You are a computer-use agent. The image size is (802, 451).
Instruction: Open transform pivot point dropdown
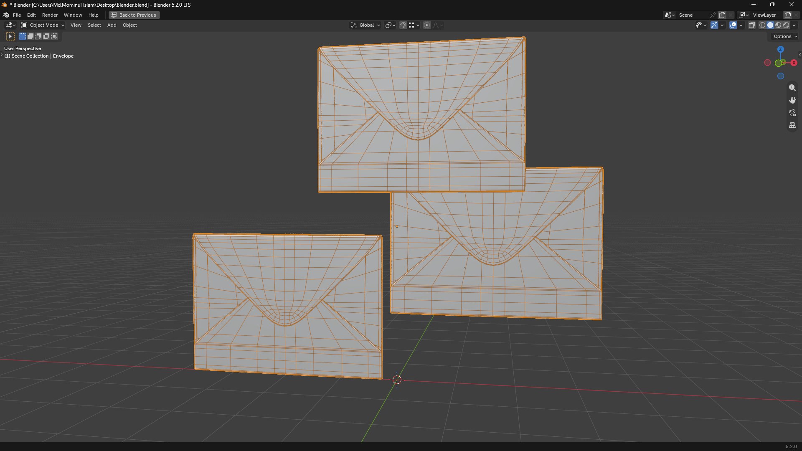390,25
